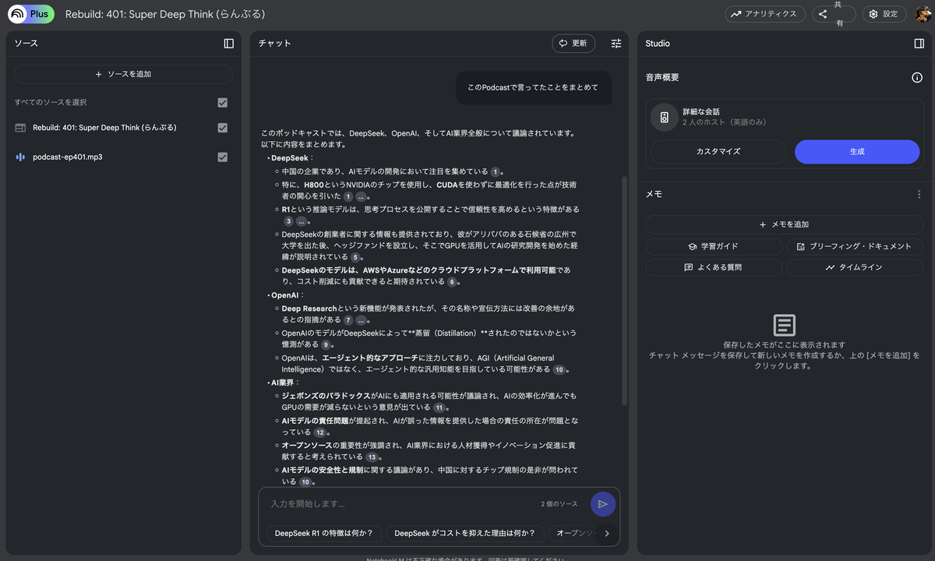The image size is (935, 561).
Task: Click the user message このPodcastで言ってたことをまとめて
Action: click(533, 87)
